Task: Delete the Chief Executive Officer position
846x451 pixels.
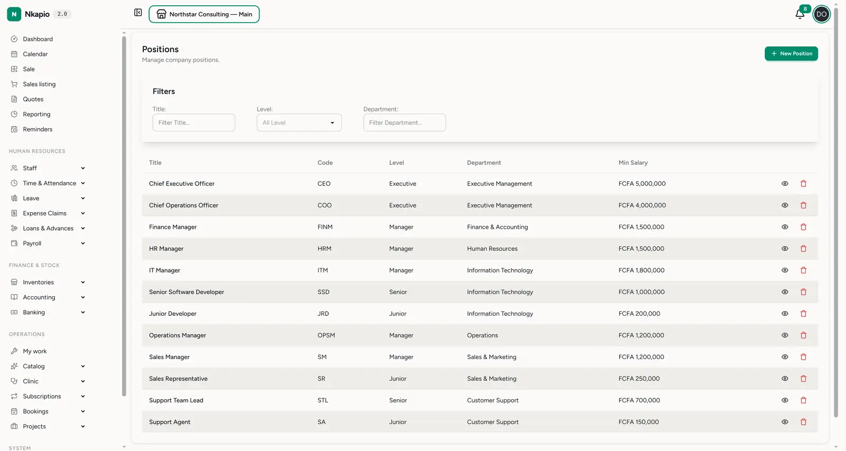Action: 803,184
